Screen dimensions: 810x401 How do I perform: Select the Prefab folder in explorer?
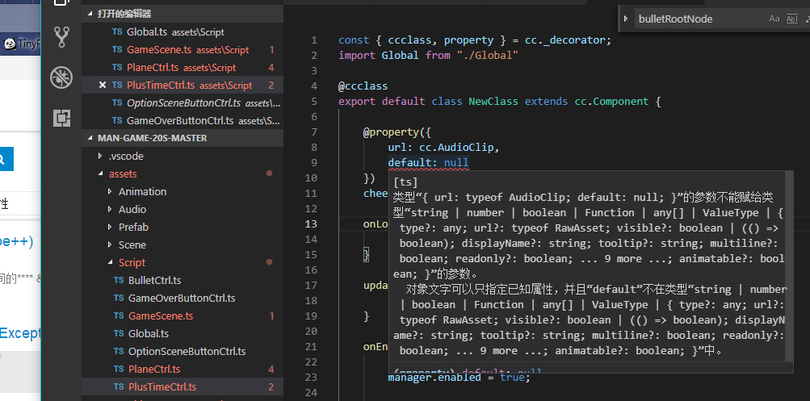(133, 227)
